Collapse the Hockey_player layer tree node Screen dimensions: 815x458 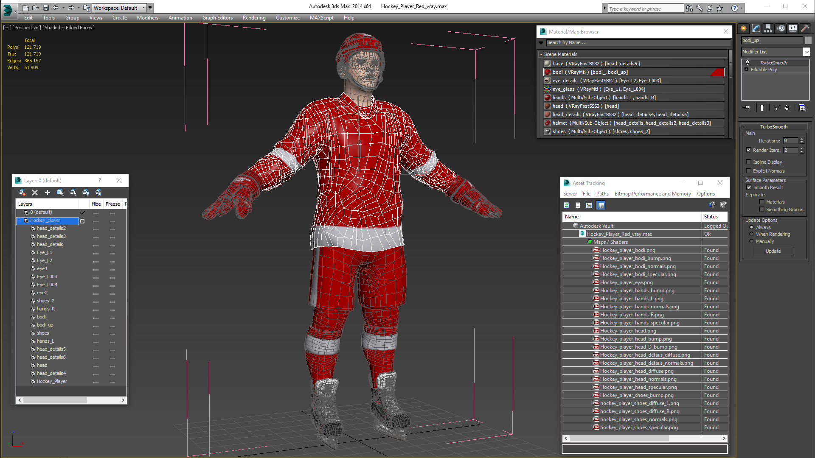coord(20,221)
